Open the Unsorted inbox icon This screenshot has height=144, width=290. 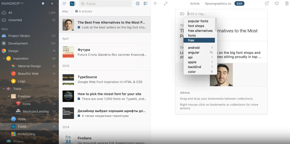click(x=4, y=20)
